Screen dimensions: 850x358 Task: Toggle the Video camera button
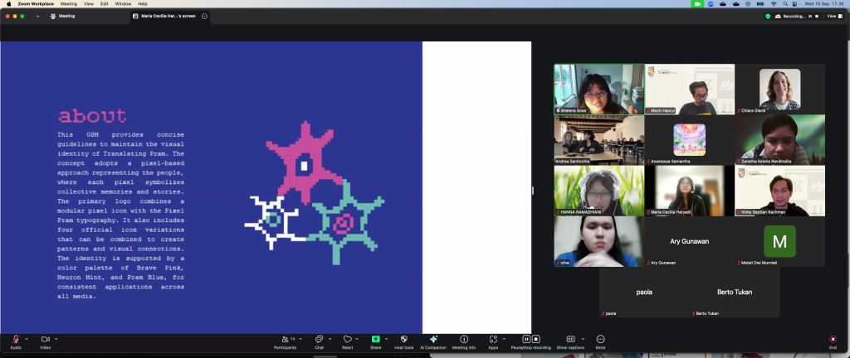pyautogui.click(x=45, y=340)
